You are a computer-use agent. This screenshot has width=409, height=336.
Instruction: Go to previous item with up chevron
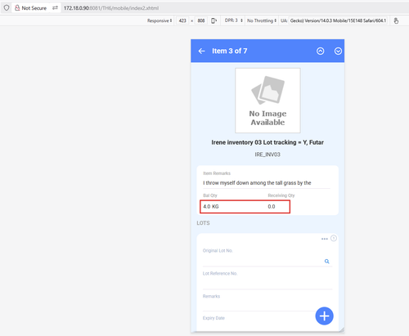pyautogui.click(x=321, y=51)
